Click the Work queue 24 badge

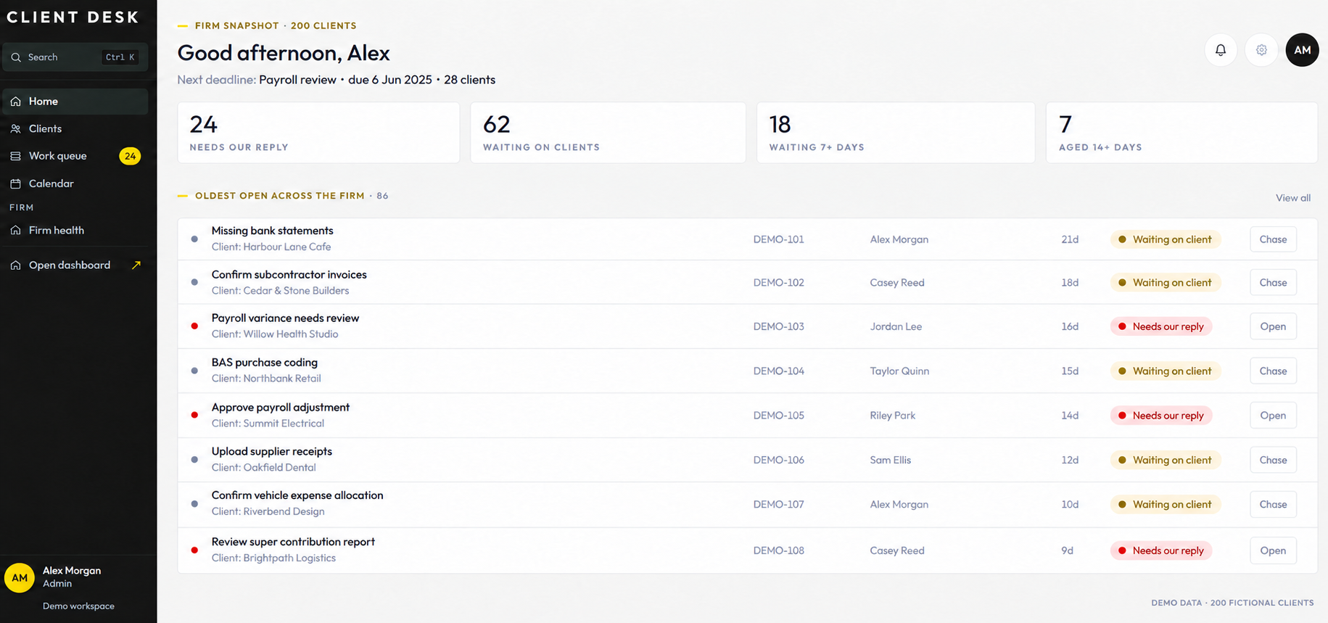130,156
